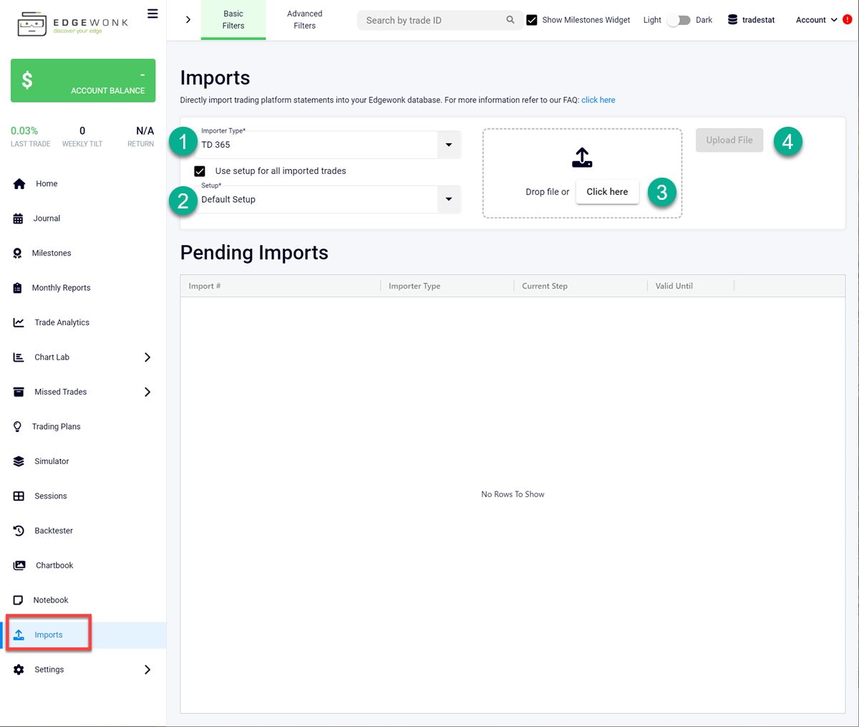This screenshot has height=727, width=859.
Task: Select the Journal calendar icon
Action: coord(19,218)
